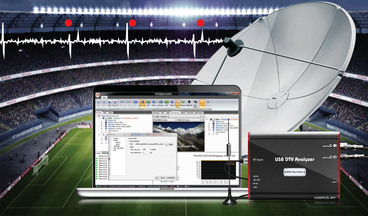The height and width of the screenshot is (216, 368).
Task: Open the 7-1 KBS2 program combo box
Action: coord(177,116)
